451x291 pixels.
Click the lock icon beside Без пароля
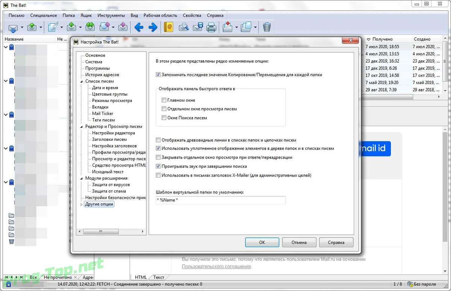point(410,284)
